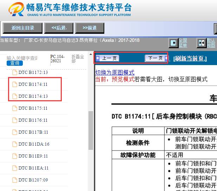The width and height of the screenshot is (217, 191).
Task: Click the full-screen menu arrow icon
Action: [x=173, y=43]
